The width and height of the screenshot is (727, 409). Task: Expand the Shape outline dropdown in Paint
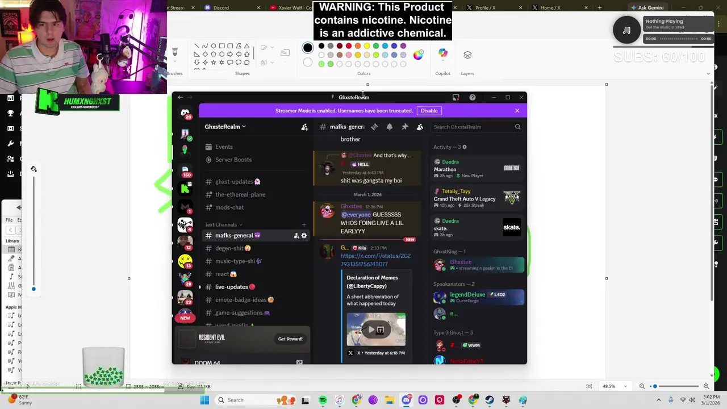coord(272,48)
